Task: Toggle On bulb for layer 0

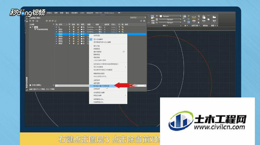Action: [x=70, y=27]
